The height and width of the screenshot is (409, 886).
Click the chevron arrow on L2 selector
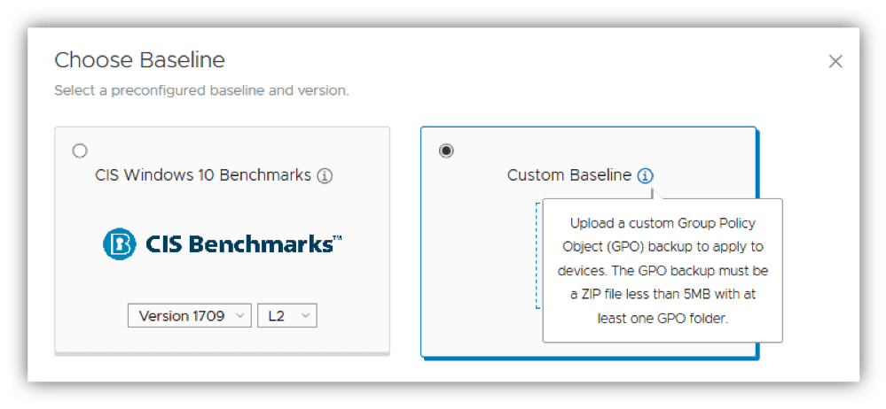pyautogui.click(x=306, y=316)
